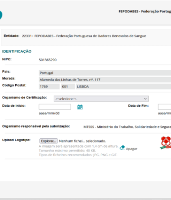
Task: Focus the Data de Início input field
Action: (x=55, y=107)
